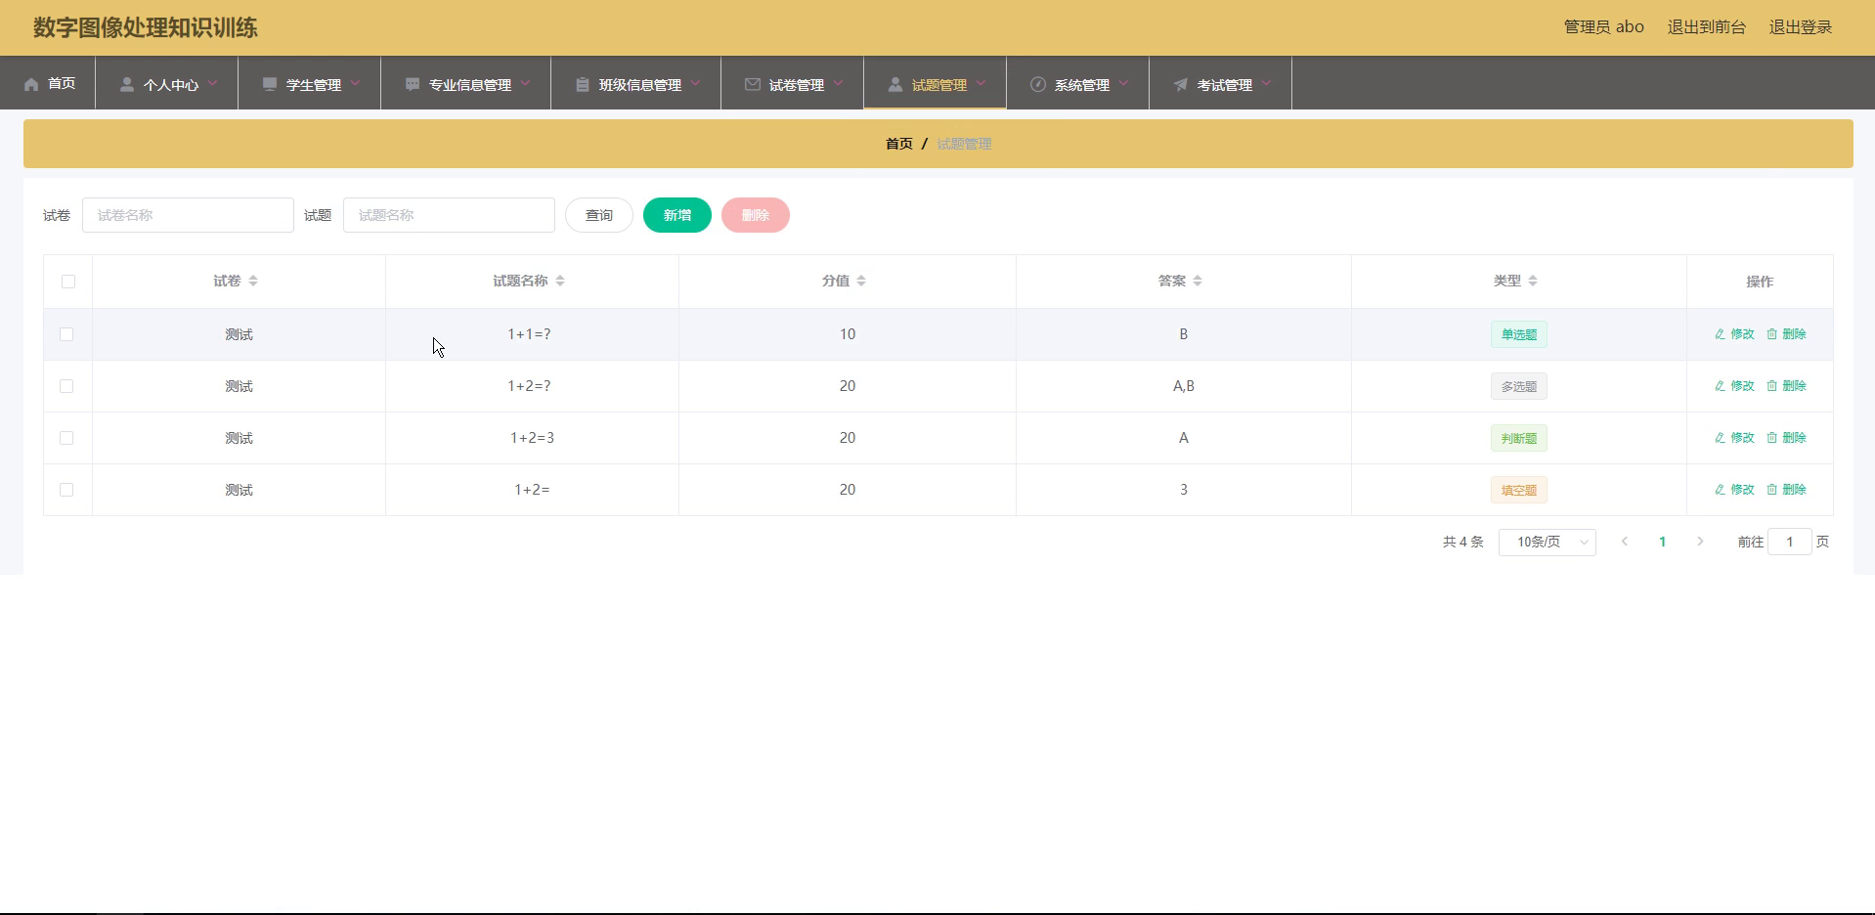Expand the 专业信息管理 menu chevron
1875x915 pixels.
tap(525, 83)
